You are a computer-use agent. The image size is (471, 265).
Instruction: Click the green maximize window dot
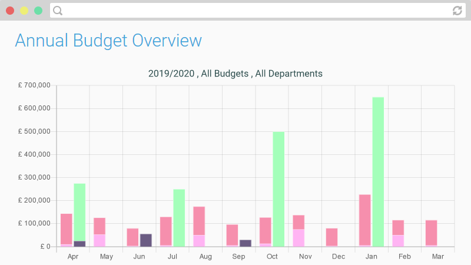[38, 11]
